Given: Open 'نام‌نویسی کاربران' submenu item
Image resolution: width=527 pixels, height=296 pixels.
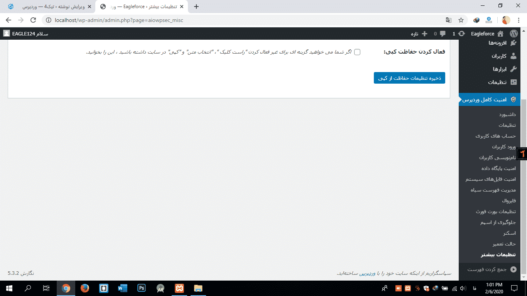Looking at the screenshot, I should [497, 158].
